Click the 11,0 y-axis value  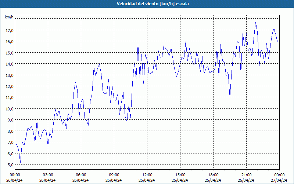click(10, 98)
